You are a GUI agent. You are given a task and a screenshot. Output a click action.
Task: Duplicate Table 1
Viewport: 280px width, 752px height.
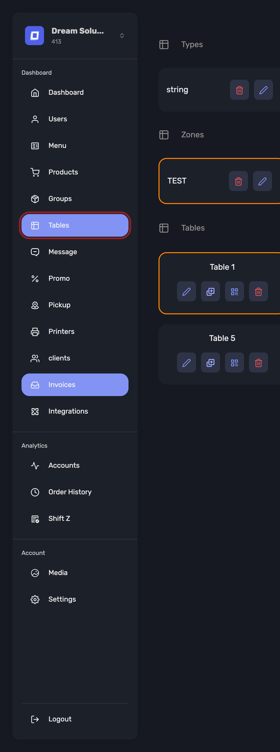(210, 291)
